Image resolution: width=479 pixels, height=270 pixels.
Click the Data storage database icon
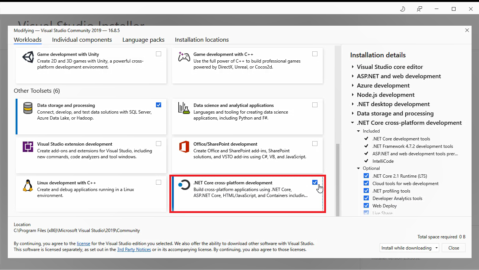click(x=28, y=108)
